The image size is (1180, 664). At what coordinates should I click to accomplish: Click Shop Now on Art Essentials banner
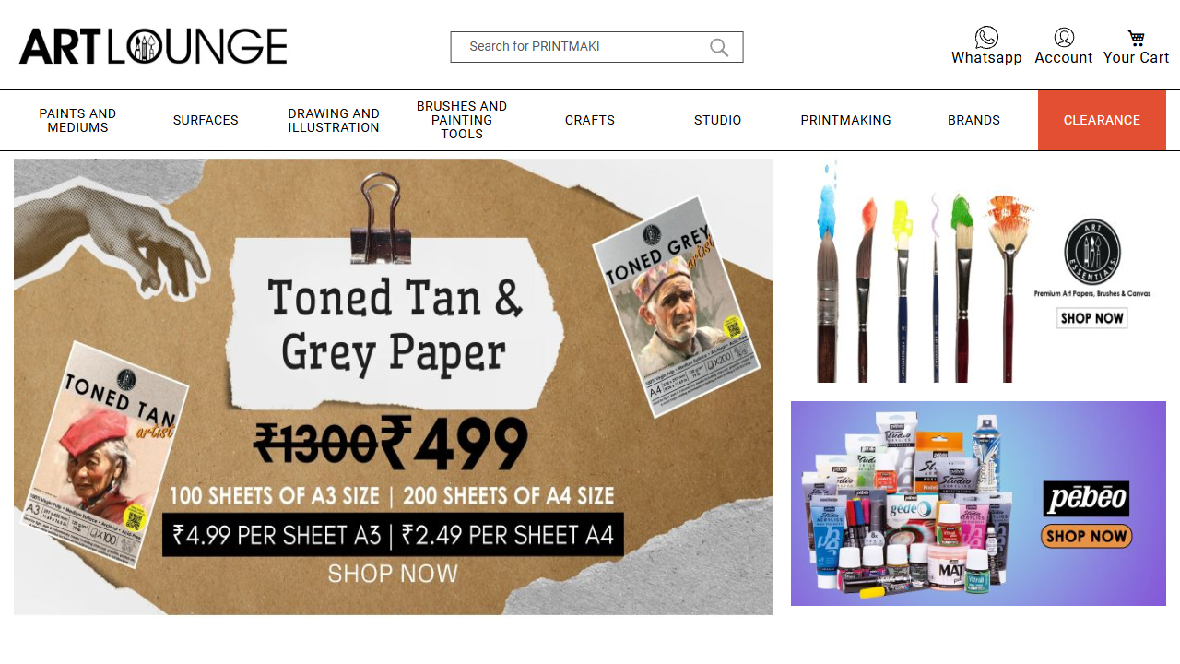coord(1092,318)
